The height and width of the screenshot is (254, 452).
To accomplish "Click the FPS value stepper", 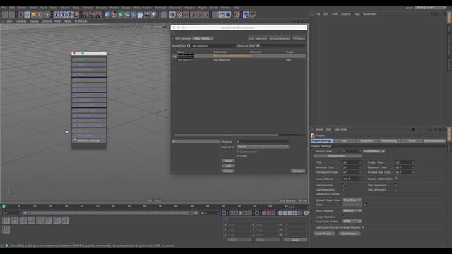I will pyautogui.click(x=360, y=162).
